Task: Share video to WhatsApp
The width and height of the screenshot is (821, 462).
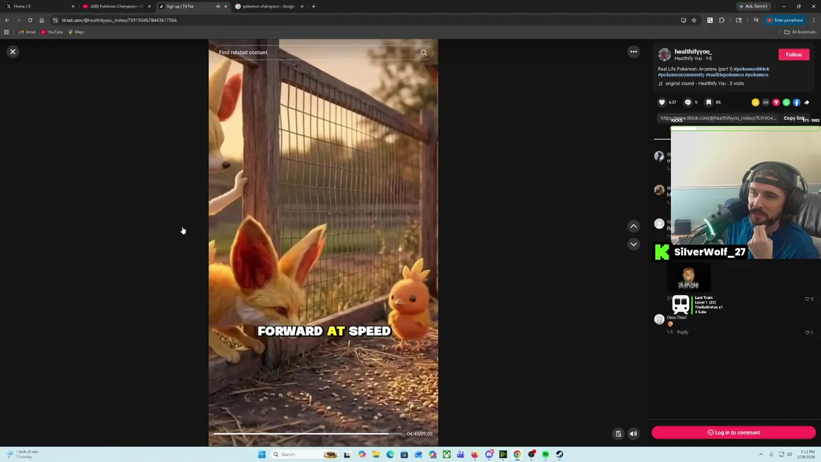Action: 786,102
